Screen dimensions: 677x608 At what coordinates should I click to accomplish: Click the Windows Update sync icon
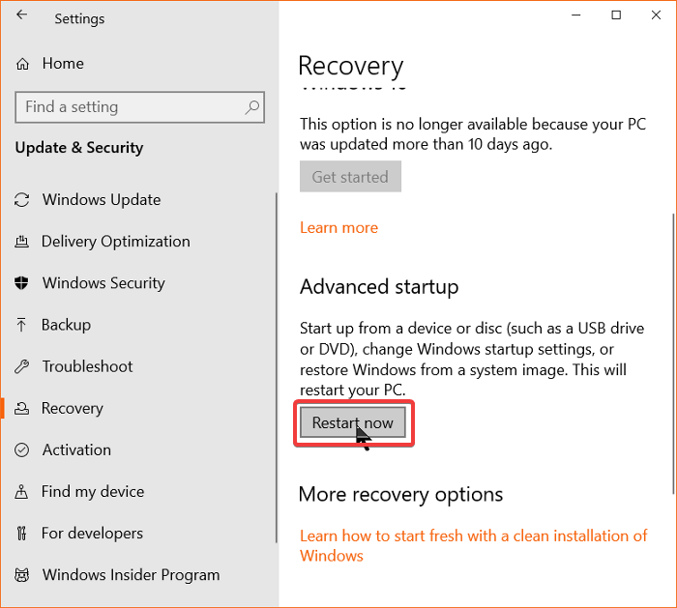point(22,200)
